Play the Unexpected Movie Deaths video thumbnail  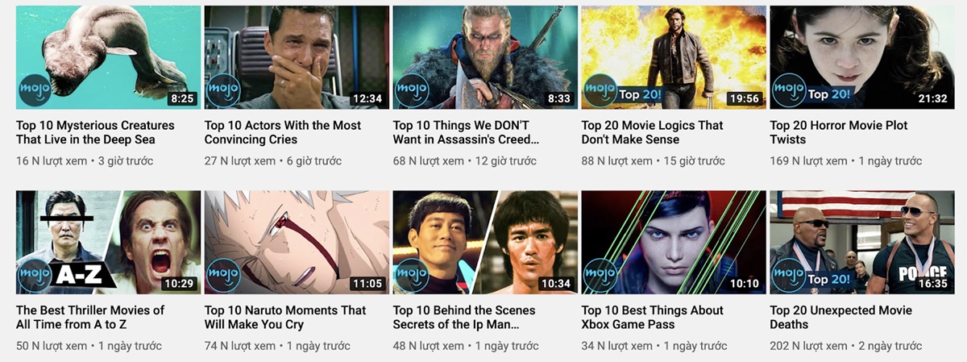pos(862,242)
